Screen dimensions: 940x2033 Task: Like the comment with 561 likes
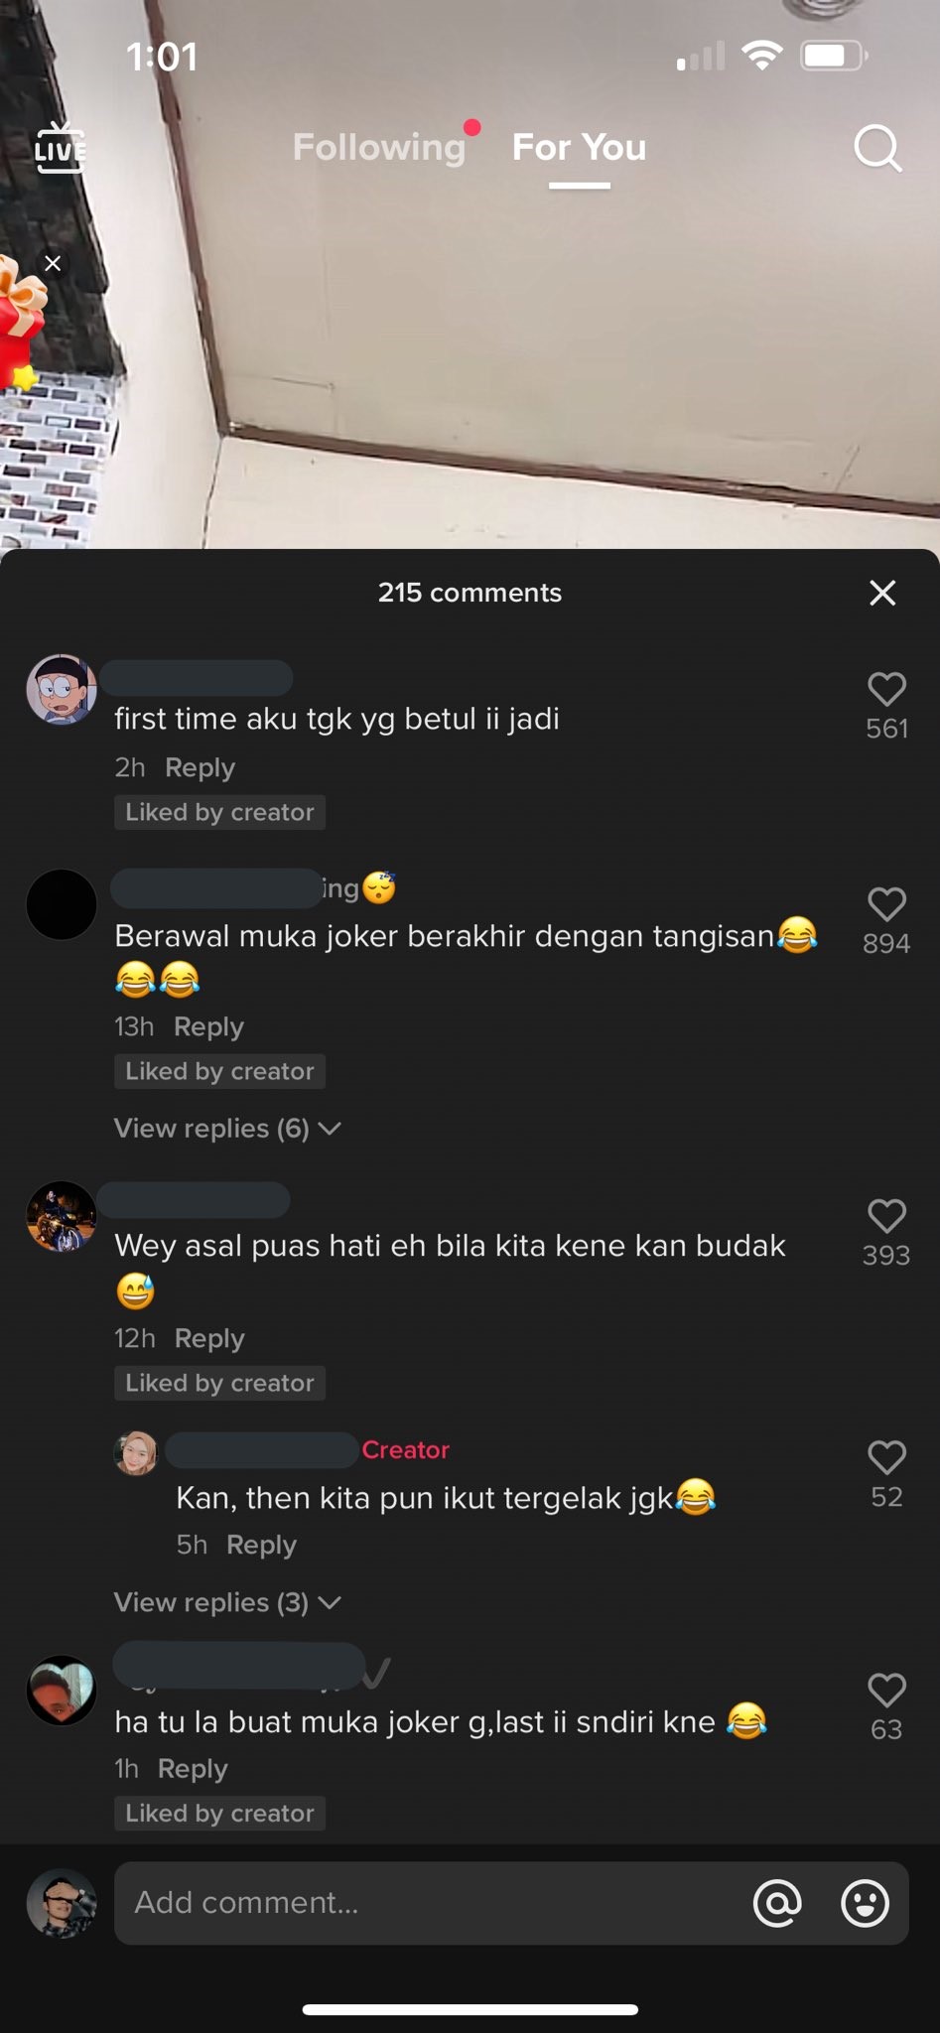[x=886, y=689]
